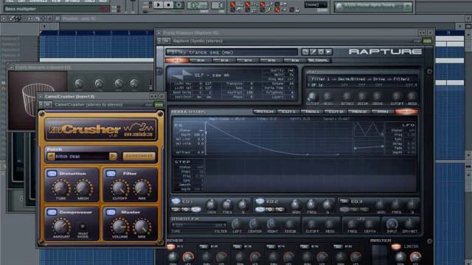Click the CamelCrusher Tube knob
This screenshot has width=472, height=265.
coord(60,188)
